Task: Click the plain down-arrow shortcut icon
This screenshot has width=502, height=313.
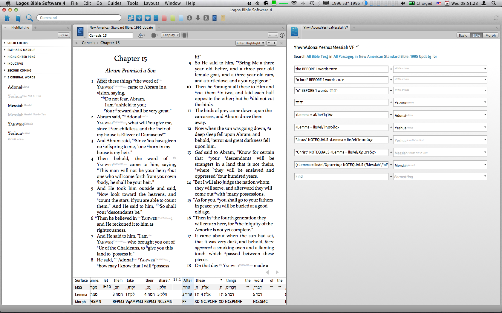Action: (198, 18)
